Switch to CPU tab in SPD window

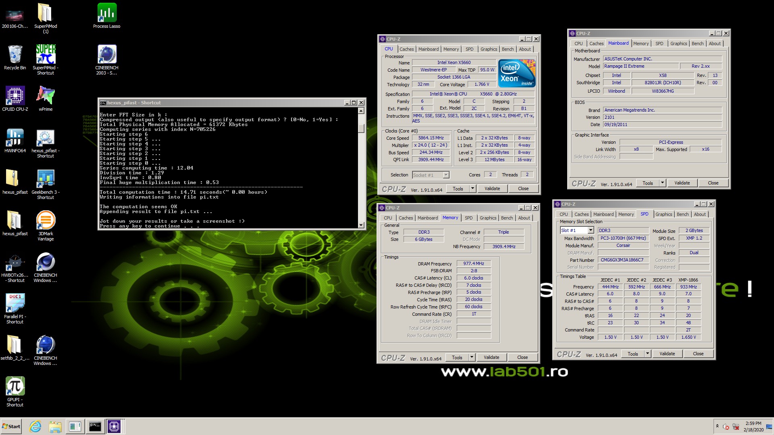click(564, 214)
